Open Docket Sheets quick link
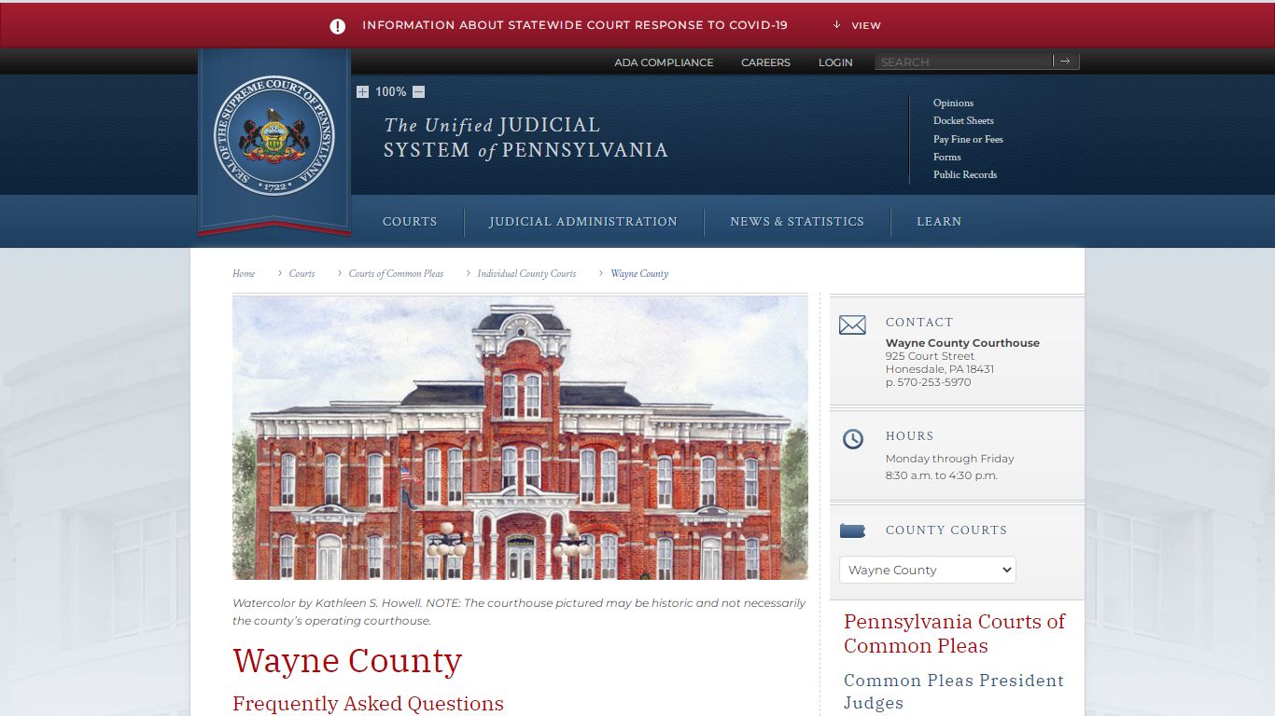 (x=963, y=120)
